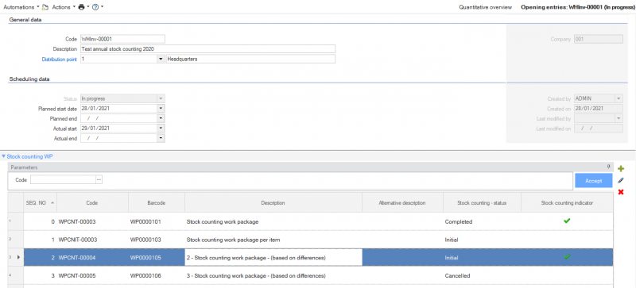Viewport: 636px width, 288px height.
Task: Click the Code field WHInv-00001
Action: [122, 39]
